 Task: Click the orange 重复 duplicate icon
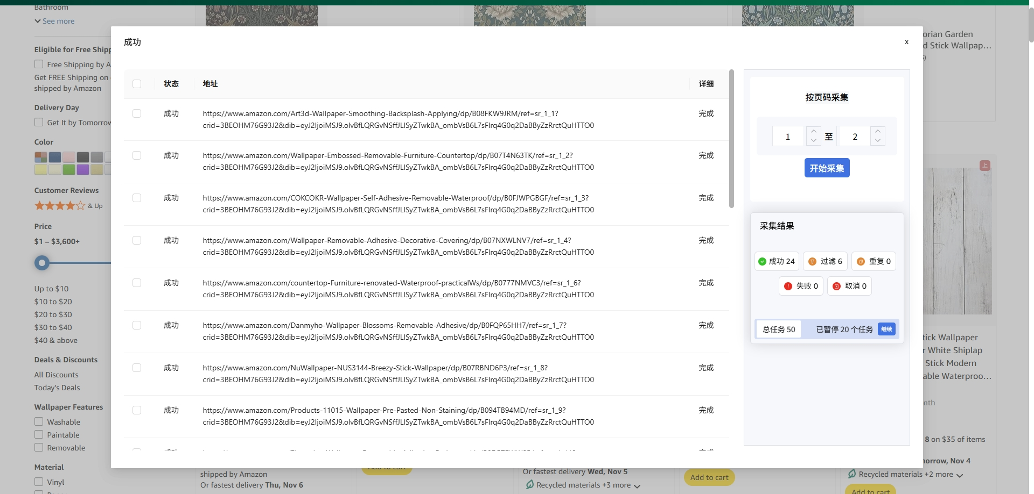861,262
